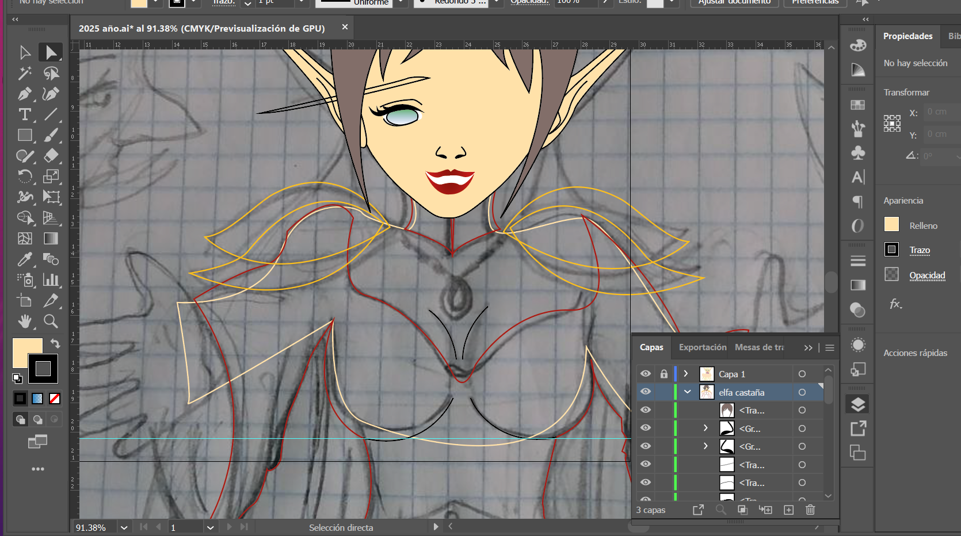Image resolution: width=961 pixels, height=536 pixels.
Task: Switch to the Exportación tab
Action: coord(702,347)
